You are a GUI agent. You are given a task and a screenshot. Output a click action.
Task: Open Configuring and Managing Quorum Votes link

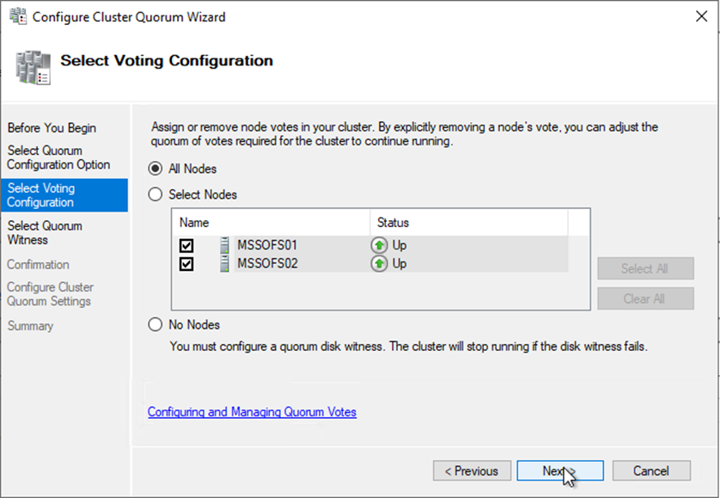coord(252,412)
